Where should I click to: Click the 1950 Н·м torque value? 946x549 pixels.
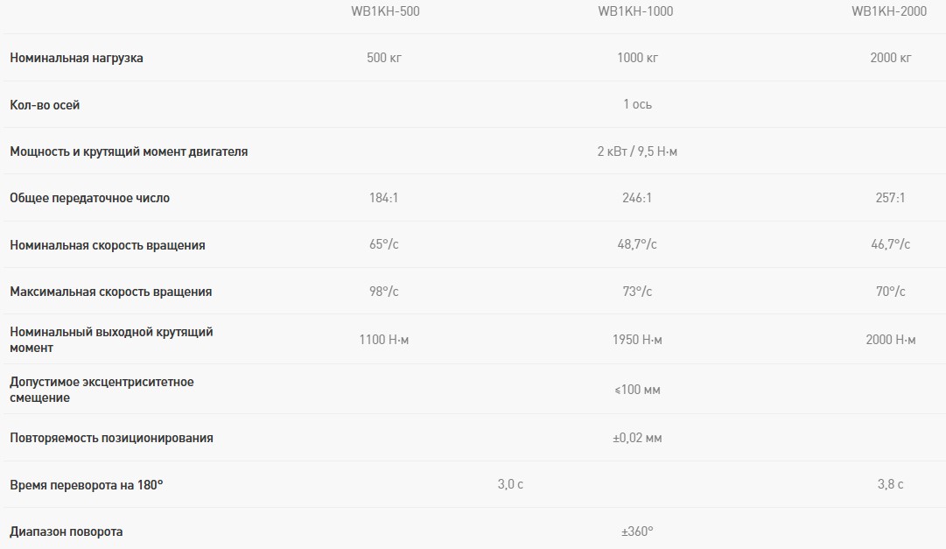point(637,340)
